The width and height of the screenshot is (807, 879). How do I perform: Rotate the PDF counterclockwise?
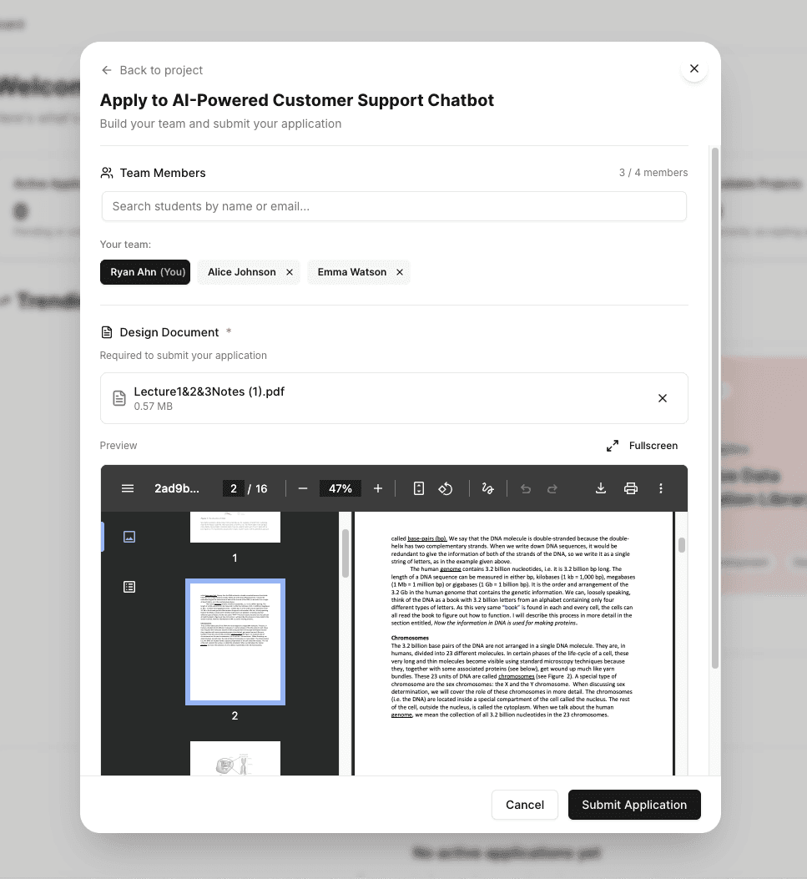446,488
